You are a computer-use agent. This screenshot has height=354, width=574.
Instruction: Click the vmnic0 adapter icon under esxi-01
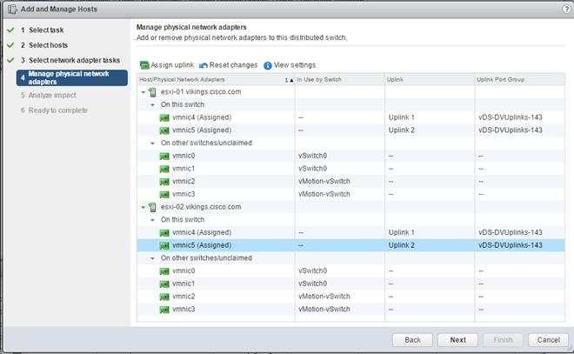(x=164, y=157)
